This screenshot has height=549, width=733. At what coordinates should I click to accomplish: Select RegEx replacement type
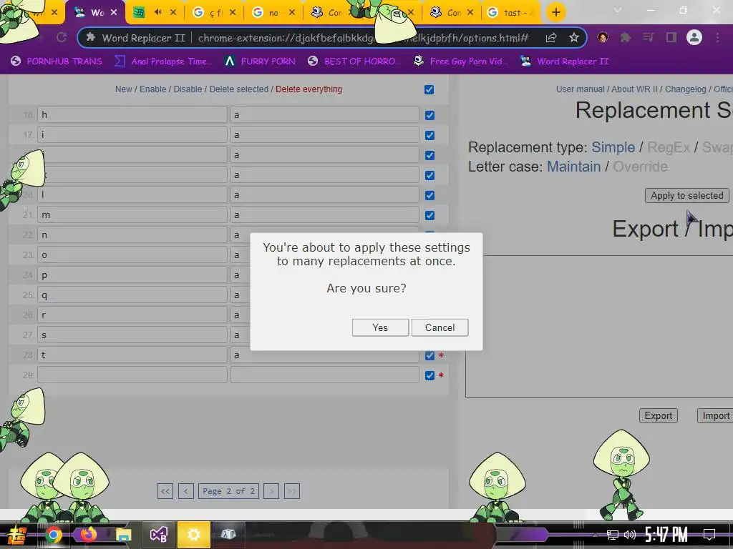tap(668, 147)
